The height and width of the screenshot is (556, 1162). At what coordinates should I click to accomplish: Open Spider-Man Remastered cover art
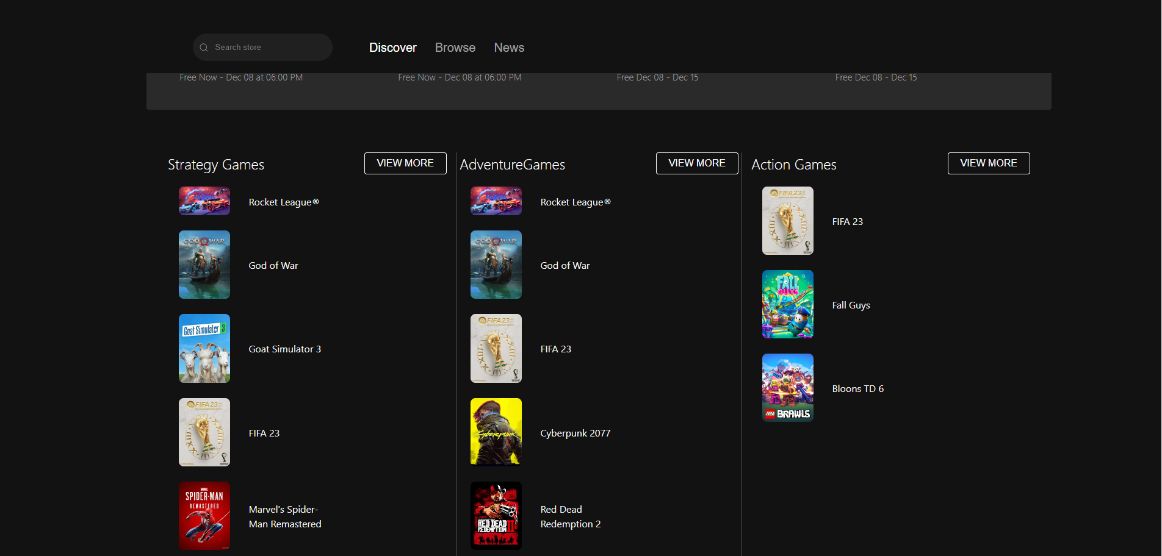[204, 516]
